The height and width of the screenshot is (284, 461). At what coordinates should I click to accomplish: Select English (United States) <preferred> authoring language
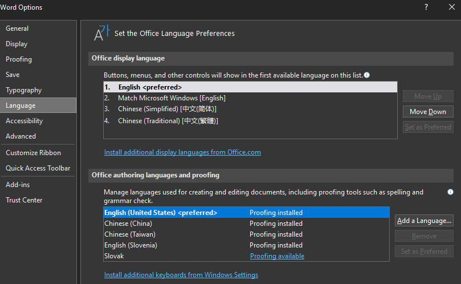pos(246,213)
